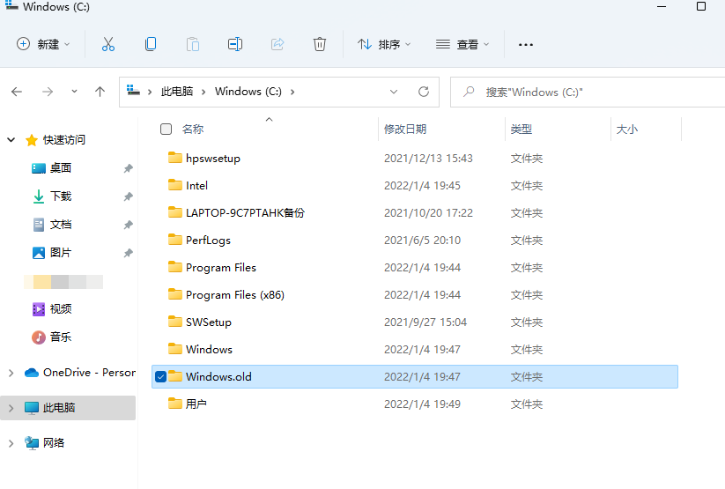Viewport: 725px width, 489px height.
Task: Click the pin icon beside 桌面
Action: pos(128,168)
